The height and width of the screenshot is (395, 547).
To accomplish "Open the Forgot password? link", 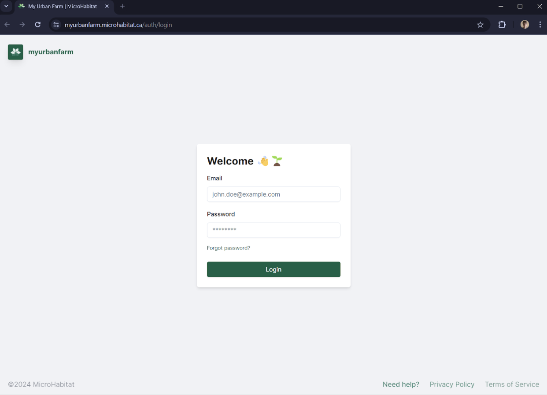I will pyautogui.click(x=229, y=248).
